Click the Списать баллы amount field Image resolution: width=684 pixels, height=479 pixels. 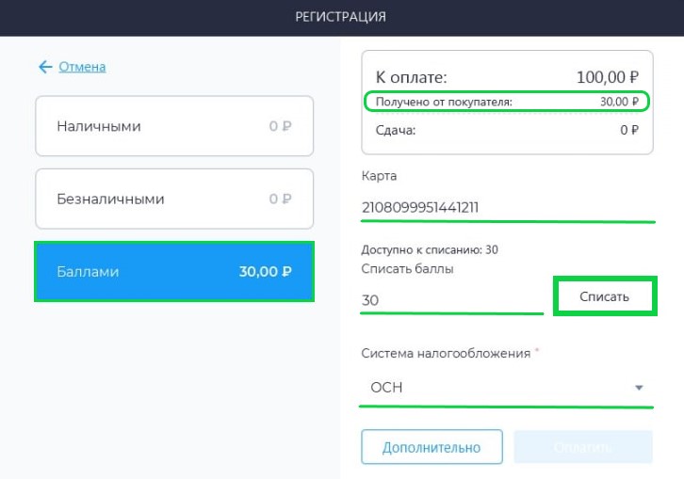452,300
